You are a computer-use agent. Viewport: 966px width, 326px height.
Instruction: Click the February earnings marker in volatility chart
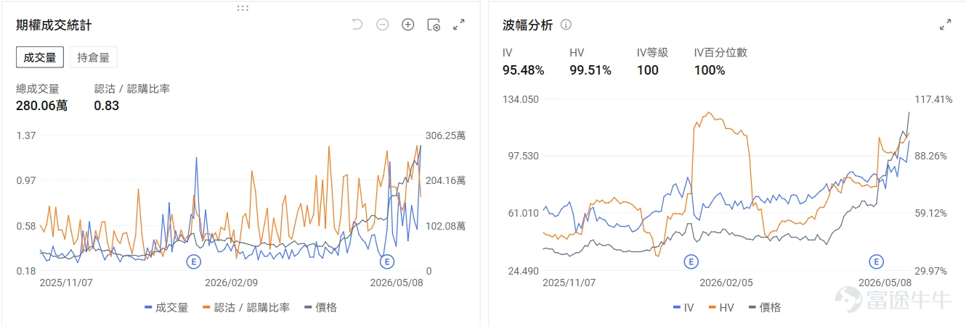tap(691, 261)
